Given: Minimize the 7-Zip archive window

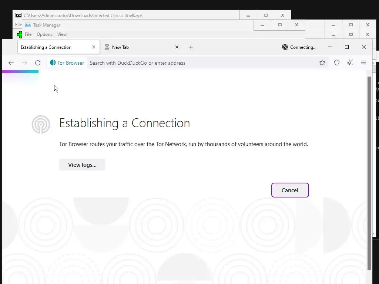Looking at the screenshot, I should [x=248, y=15].
